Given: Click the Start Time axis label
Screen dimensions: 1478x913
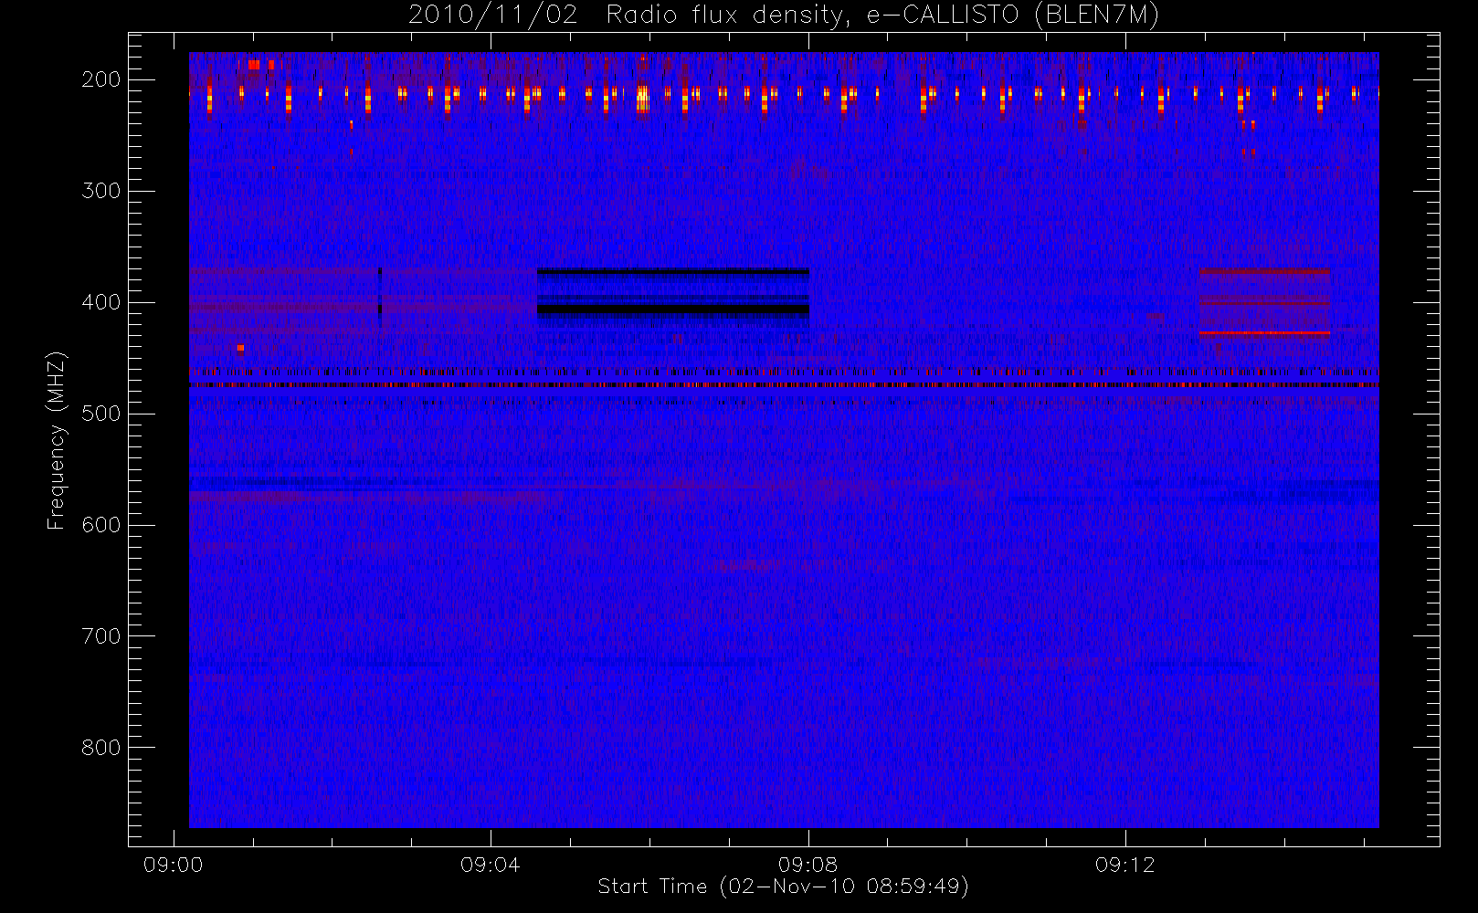Looking at the screenshot, I should [x=783, y=886].
